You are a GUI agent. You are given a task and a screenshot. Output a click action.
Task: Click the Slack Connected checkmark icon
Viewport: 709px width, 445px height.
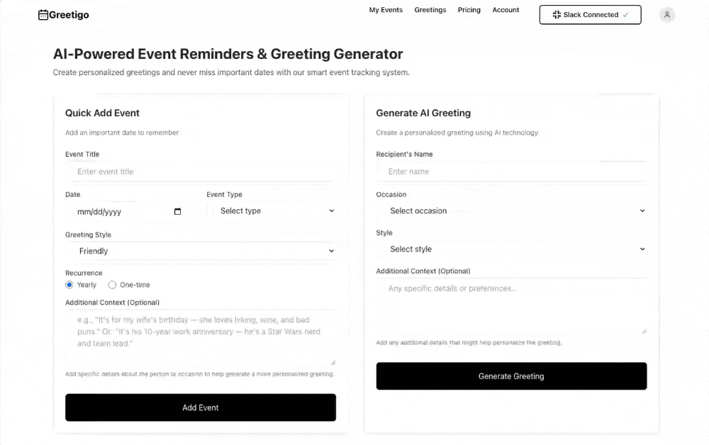[625, 15]
